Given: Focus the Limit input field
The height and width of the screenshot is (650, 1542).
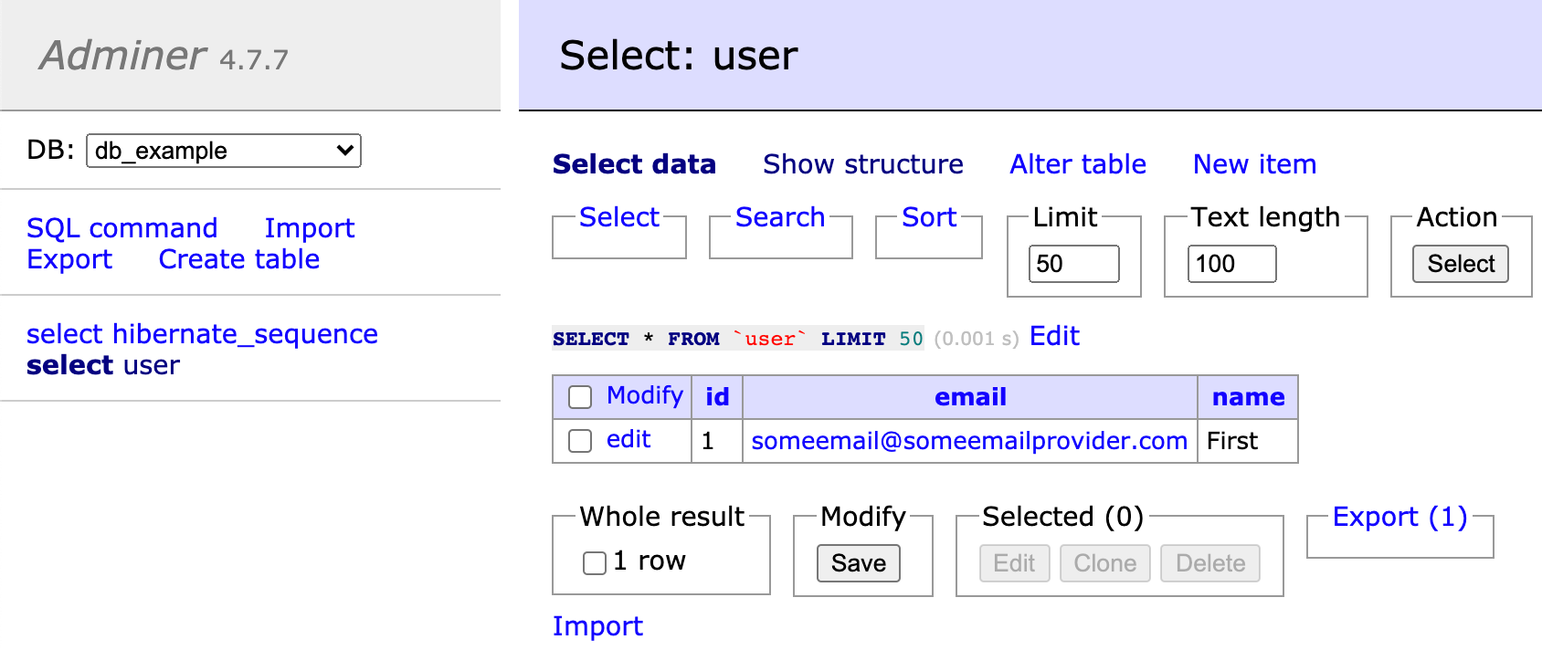Looking at the screenshot, I should point(1074,264).
